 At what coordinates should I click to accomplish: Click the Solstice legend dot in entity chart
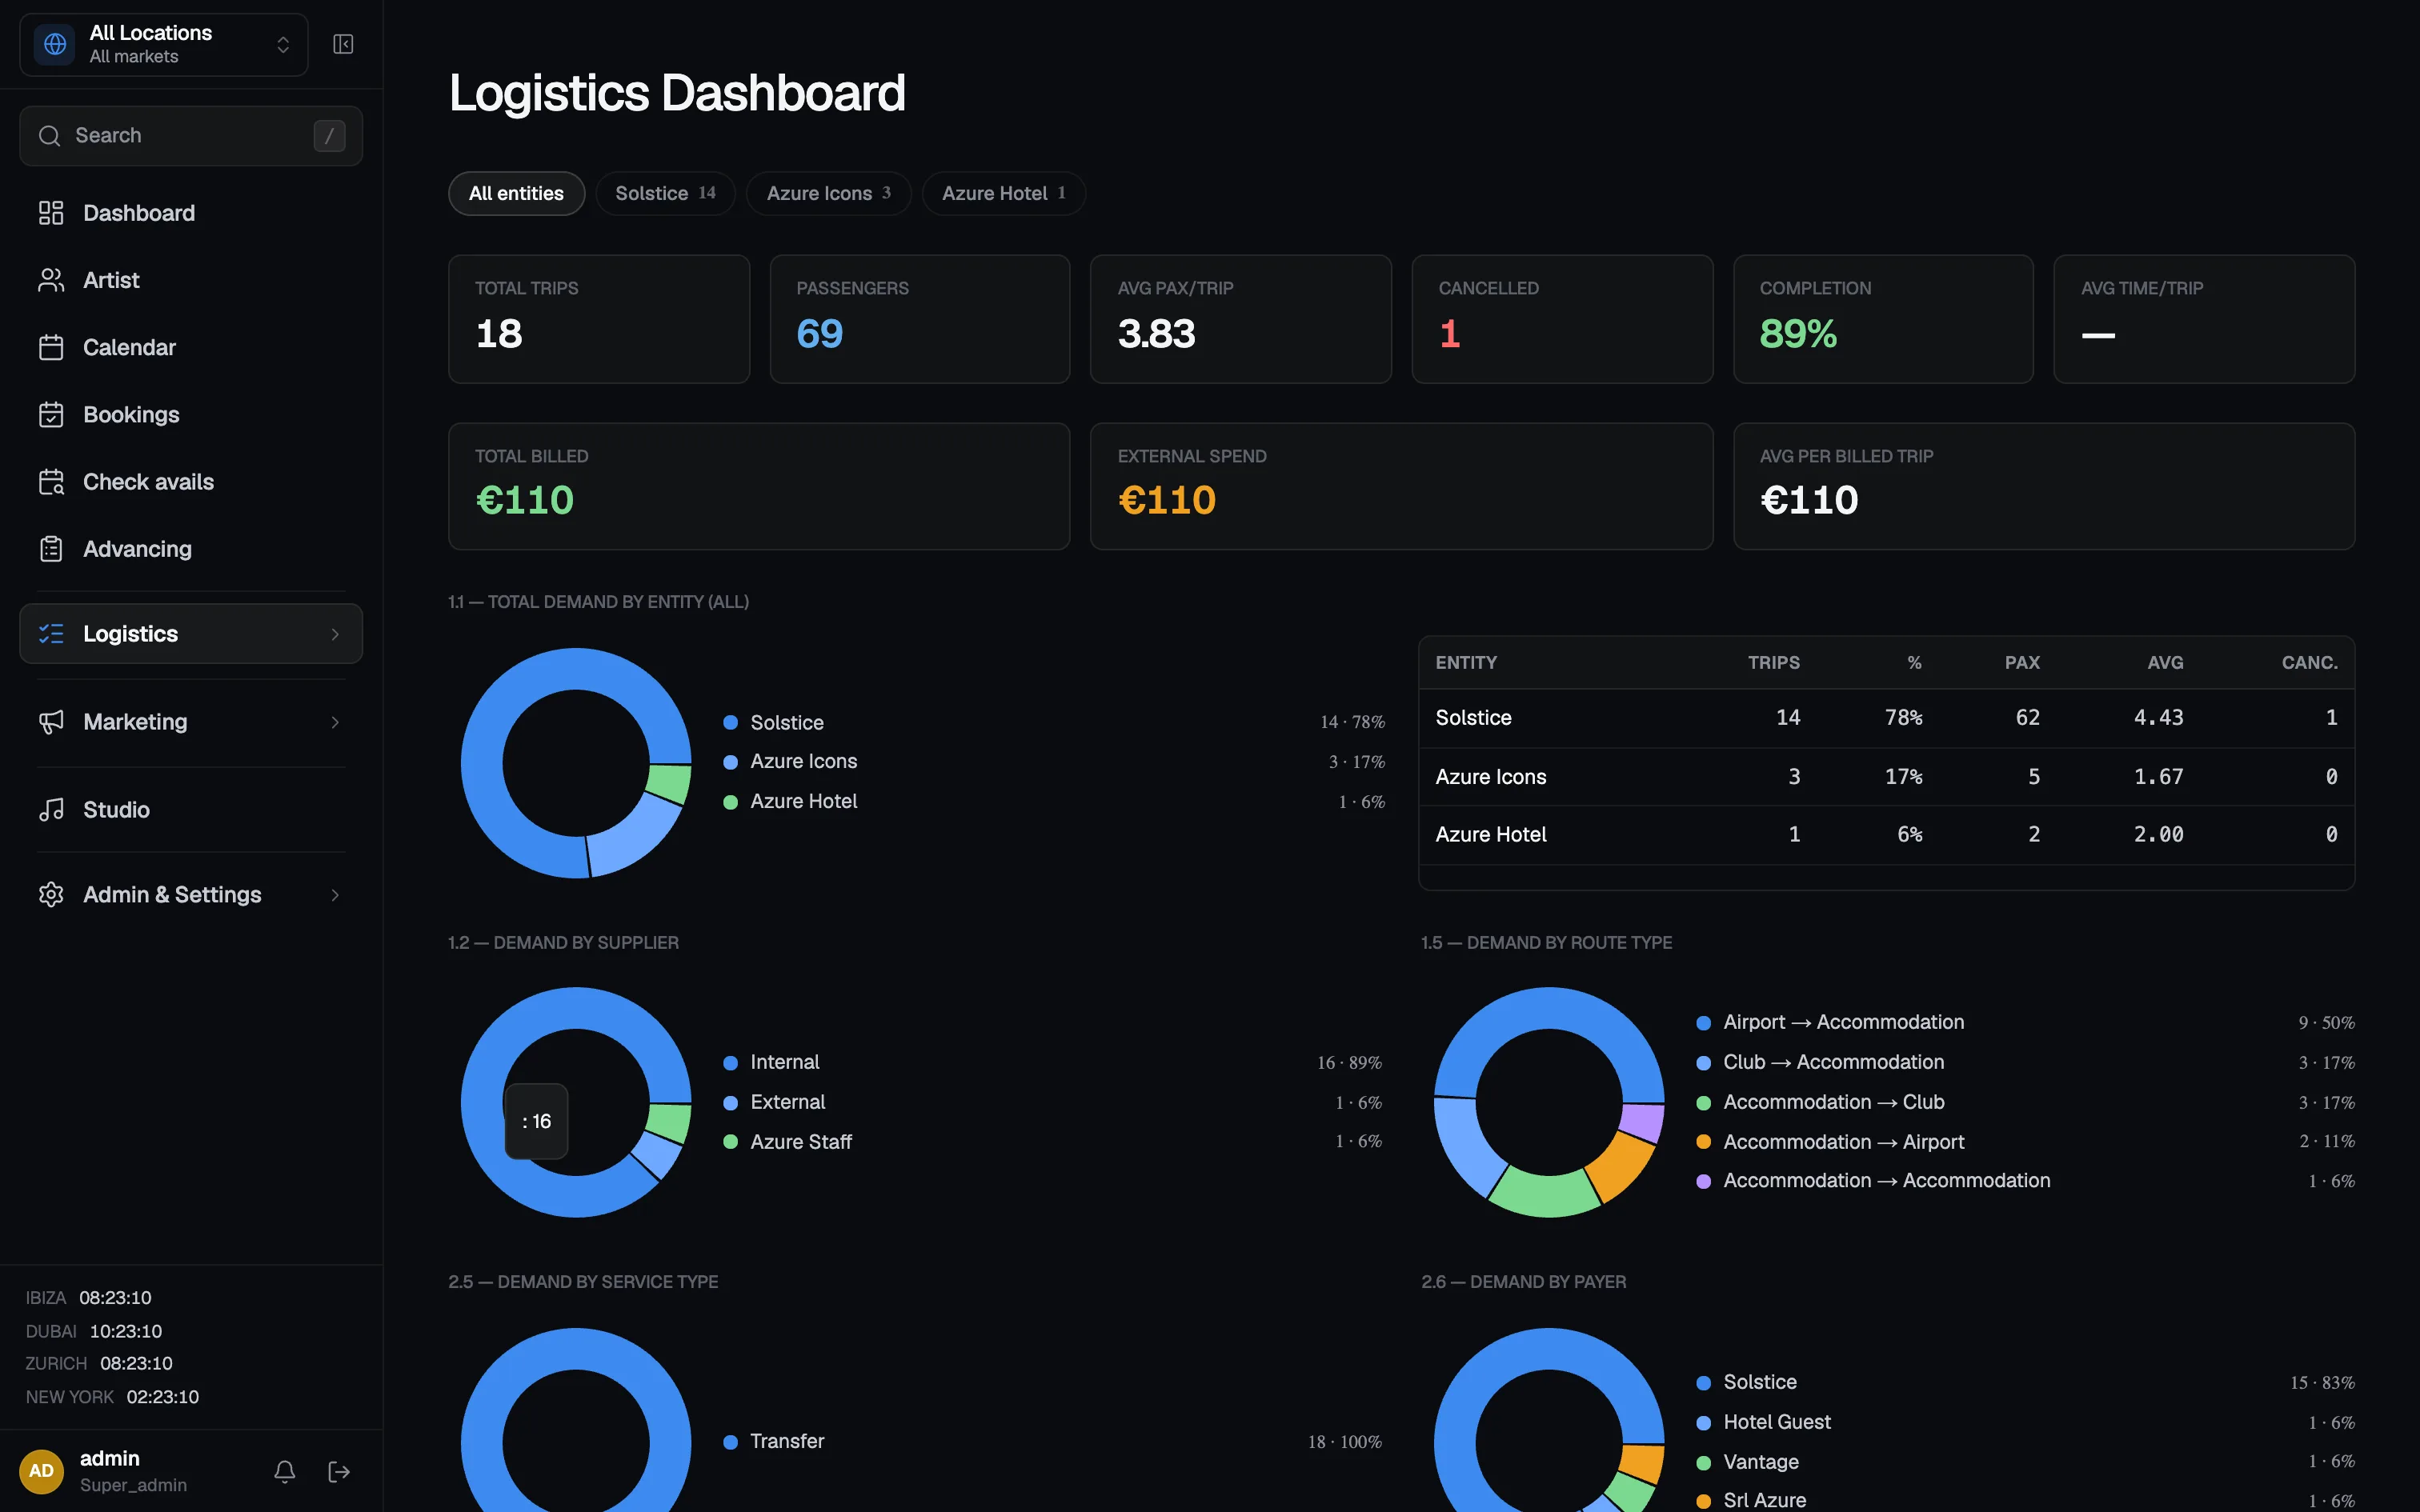click(730, 722)
